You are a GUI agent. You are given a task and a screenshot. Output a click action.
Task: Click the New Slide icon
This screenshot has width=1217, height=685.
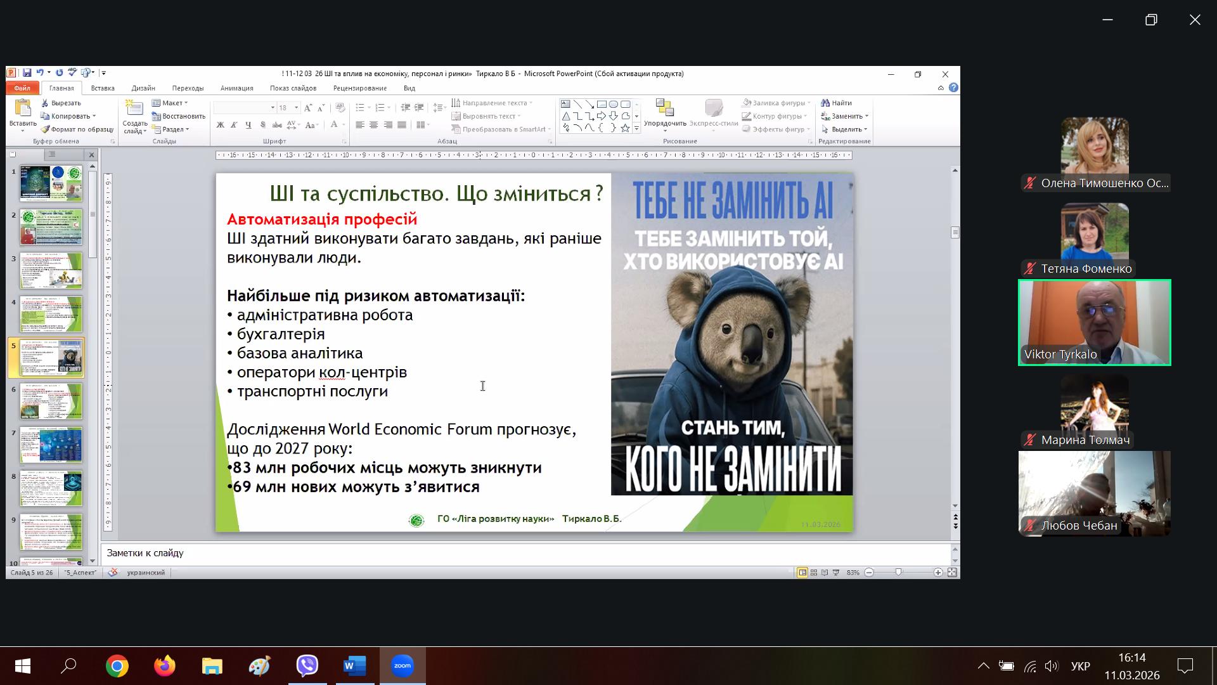[x=134, y=109]
